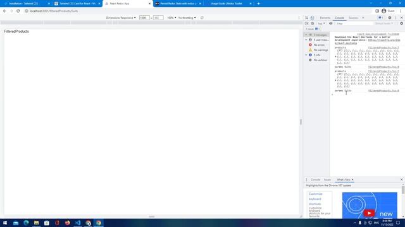The image size is (405, 227).
Task: Close the What's New tab x
Action: (352, 180)
